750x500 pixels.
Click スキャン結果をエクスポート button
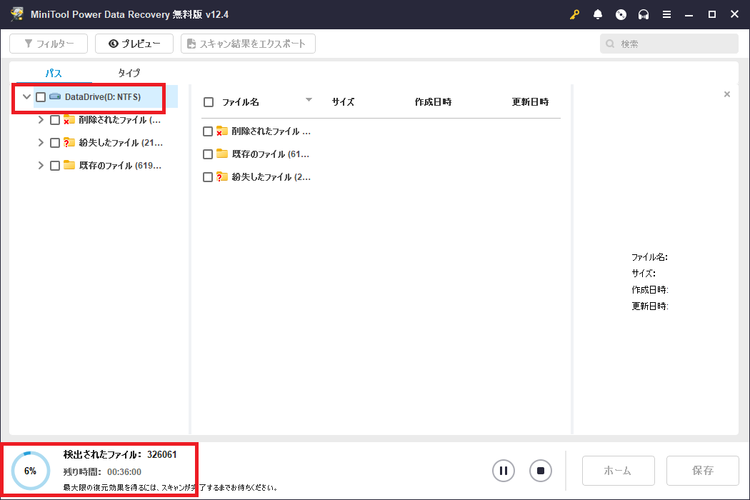[248, 44]
